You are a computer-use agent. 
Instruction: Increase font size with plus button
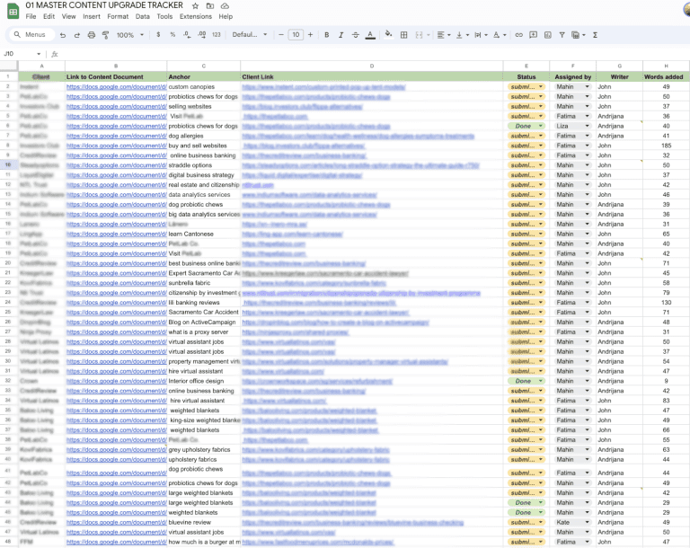(310, 35)
